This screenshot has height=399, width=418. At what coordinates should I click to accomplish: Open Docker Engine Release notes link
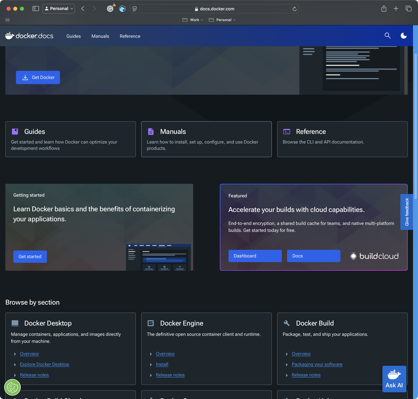[x=170, y=375]
